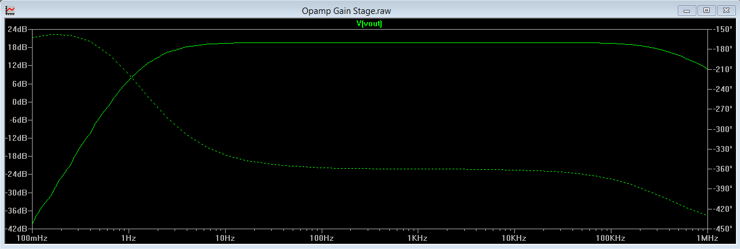The height and width of the screenshot is (249, 740).
Task: Click the 10KHz frequency axis label
Action: point(514,239)
